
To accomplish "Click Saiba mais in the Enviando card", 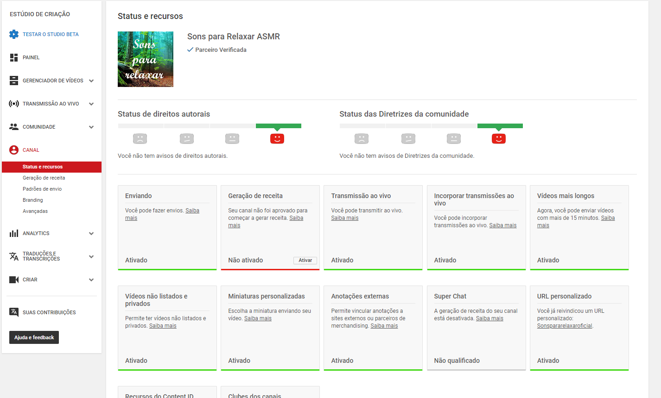I will point(192,211).
